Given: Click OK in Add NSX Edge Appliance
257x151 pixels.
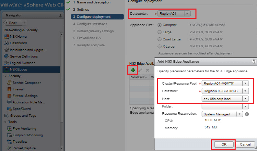Looking at the screenshot, I should [224, 144].
